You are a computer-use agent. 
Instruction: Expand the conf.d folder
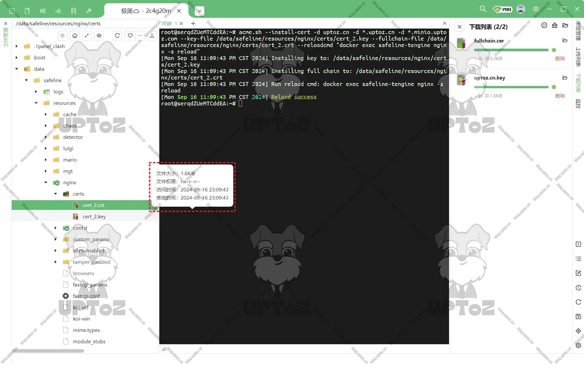tap(55, 228)
